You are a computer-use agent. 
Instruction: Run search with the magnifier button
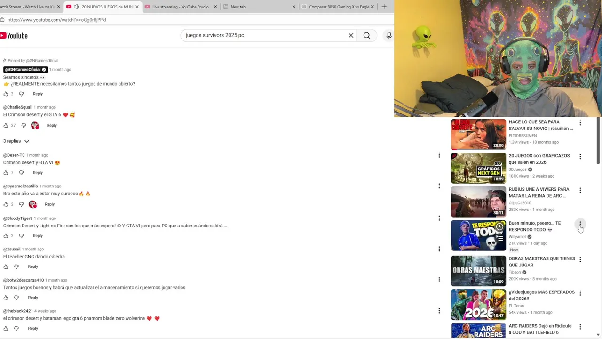point(367,35)
